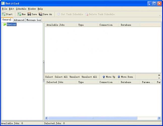Switch to the Advanced tab
The height and width of the screenshot is (126, 163).
19,20
